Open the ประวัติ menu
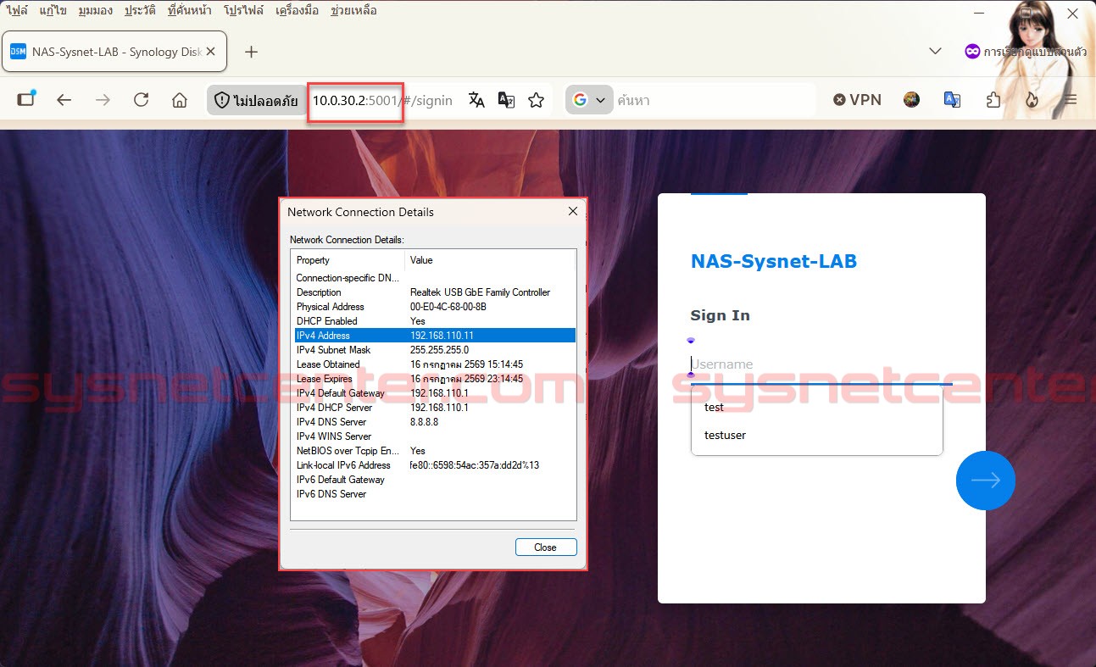This screenshot has height=667, width=1096. 142,11
